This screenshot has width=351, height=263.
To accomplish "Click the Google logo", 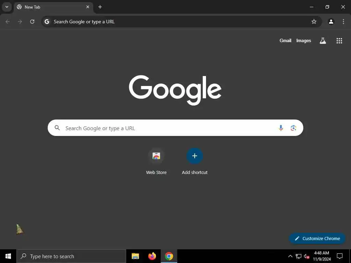I will tap(175, 90).
